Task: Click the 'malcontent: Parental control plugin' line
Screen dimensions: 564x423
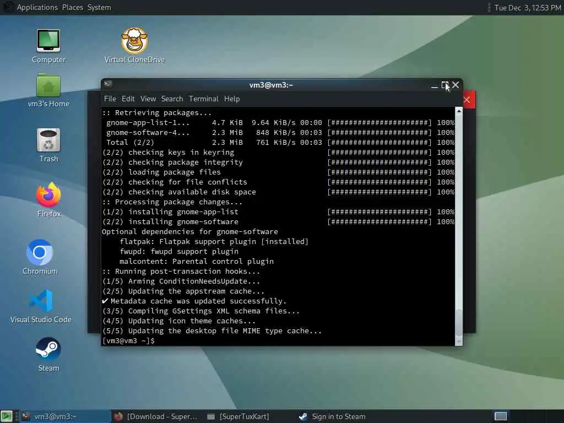Action: [197, 261]
